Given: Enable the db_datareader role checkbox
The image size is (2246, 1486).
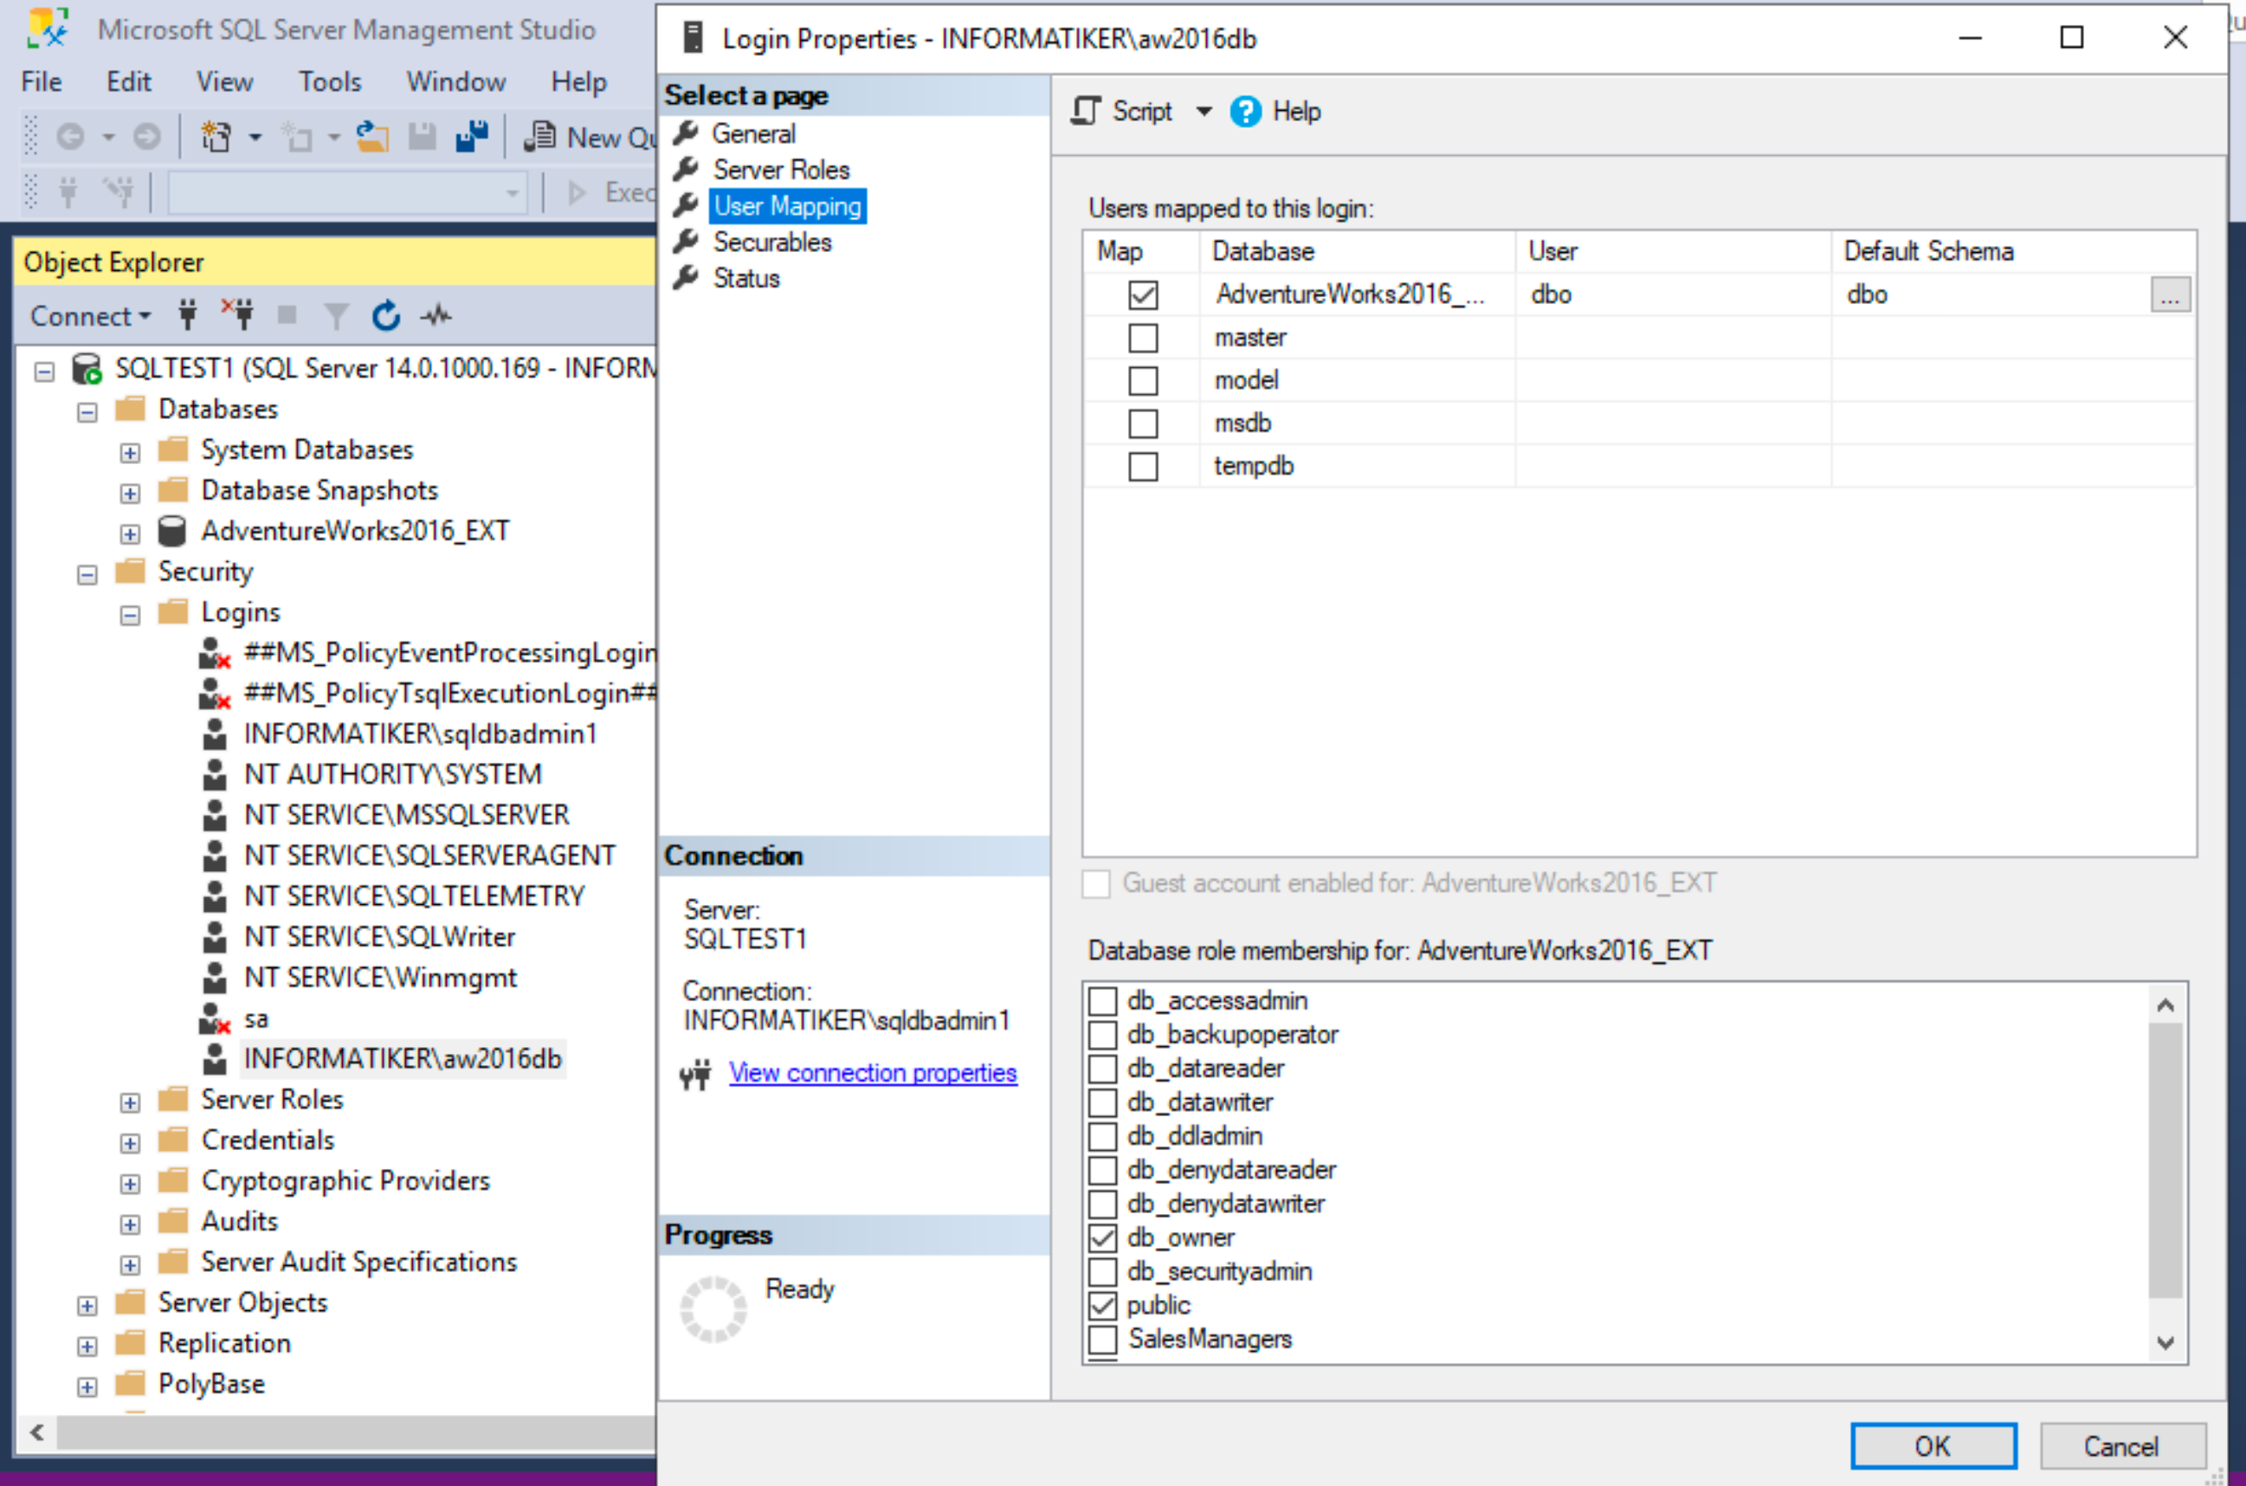Looking at the screenshot, I should click(x=1102, y=1069).
